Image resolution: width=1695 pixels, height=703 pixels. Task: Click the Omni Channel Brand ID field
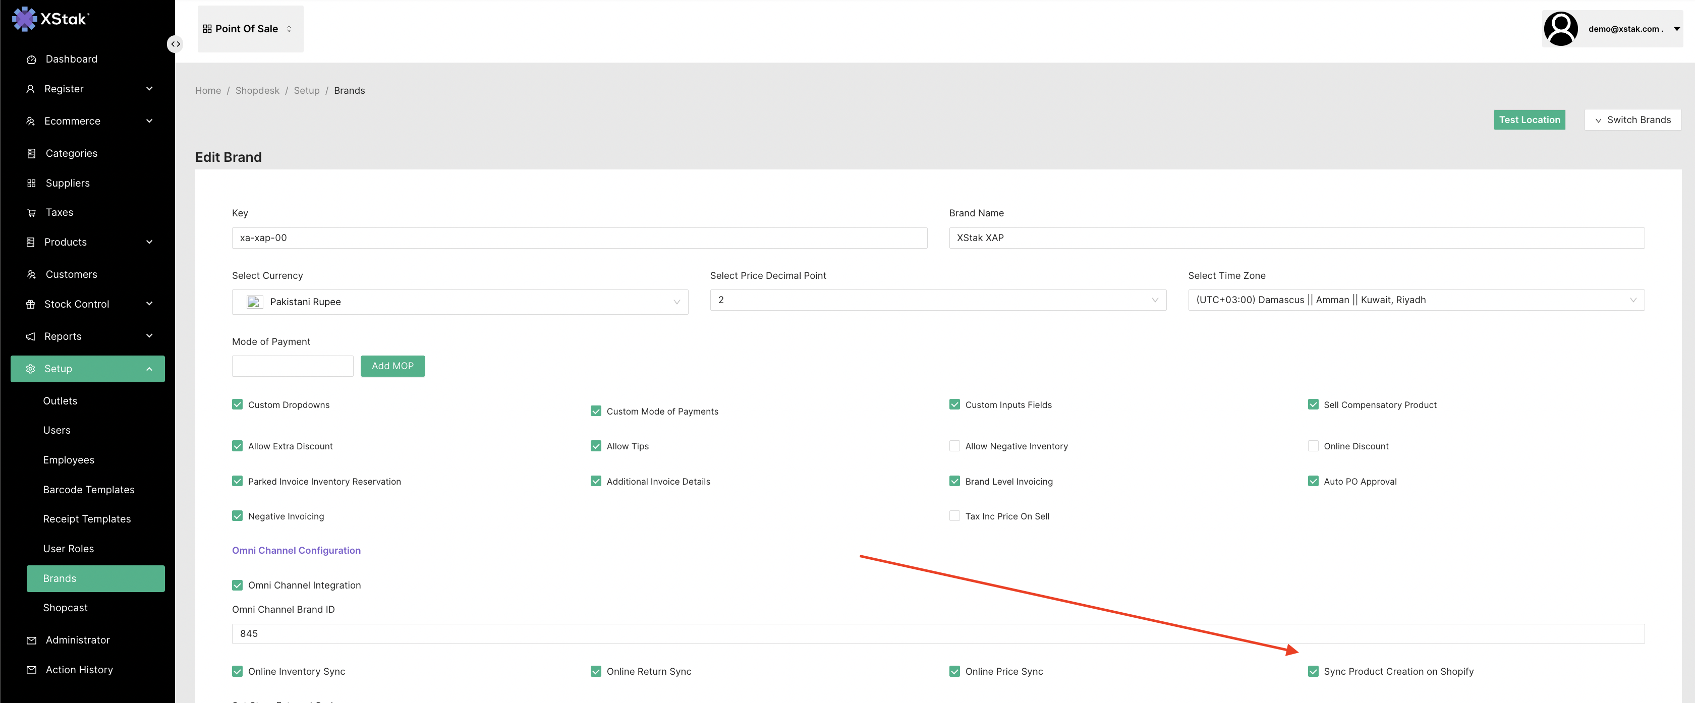tap(938, 634)
